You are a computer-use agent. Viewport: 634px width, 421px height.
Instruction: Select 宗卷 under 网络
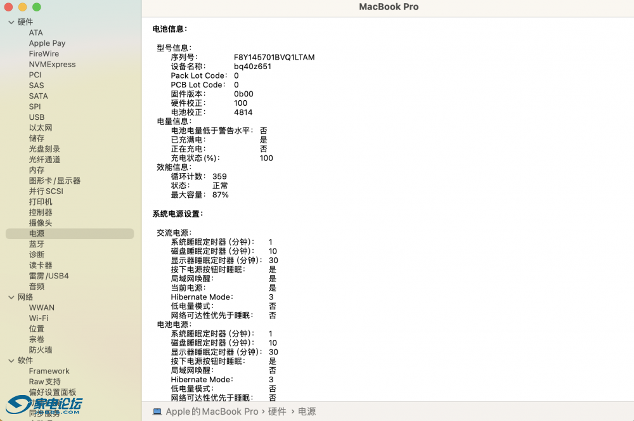click(x=36, y=339)
